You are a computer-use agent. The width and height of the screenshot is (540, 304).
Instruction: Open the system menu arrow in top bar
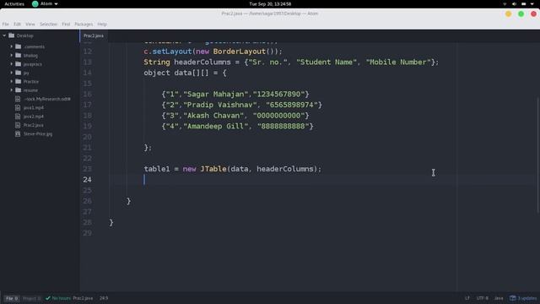(532, 4)
